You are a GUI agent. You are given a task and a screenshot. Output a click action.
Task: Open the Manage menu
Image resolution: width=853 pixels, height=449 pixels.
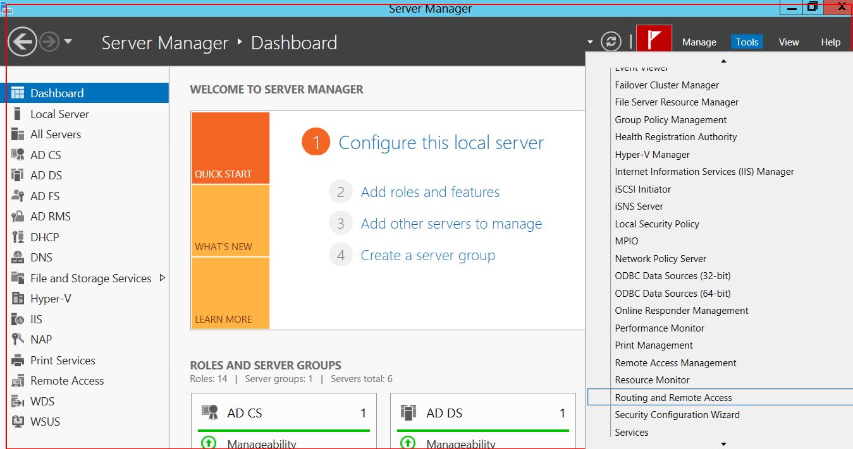(x=699, y=42)
